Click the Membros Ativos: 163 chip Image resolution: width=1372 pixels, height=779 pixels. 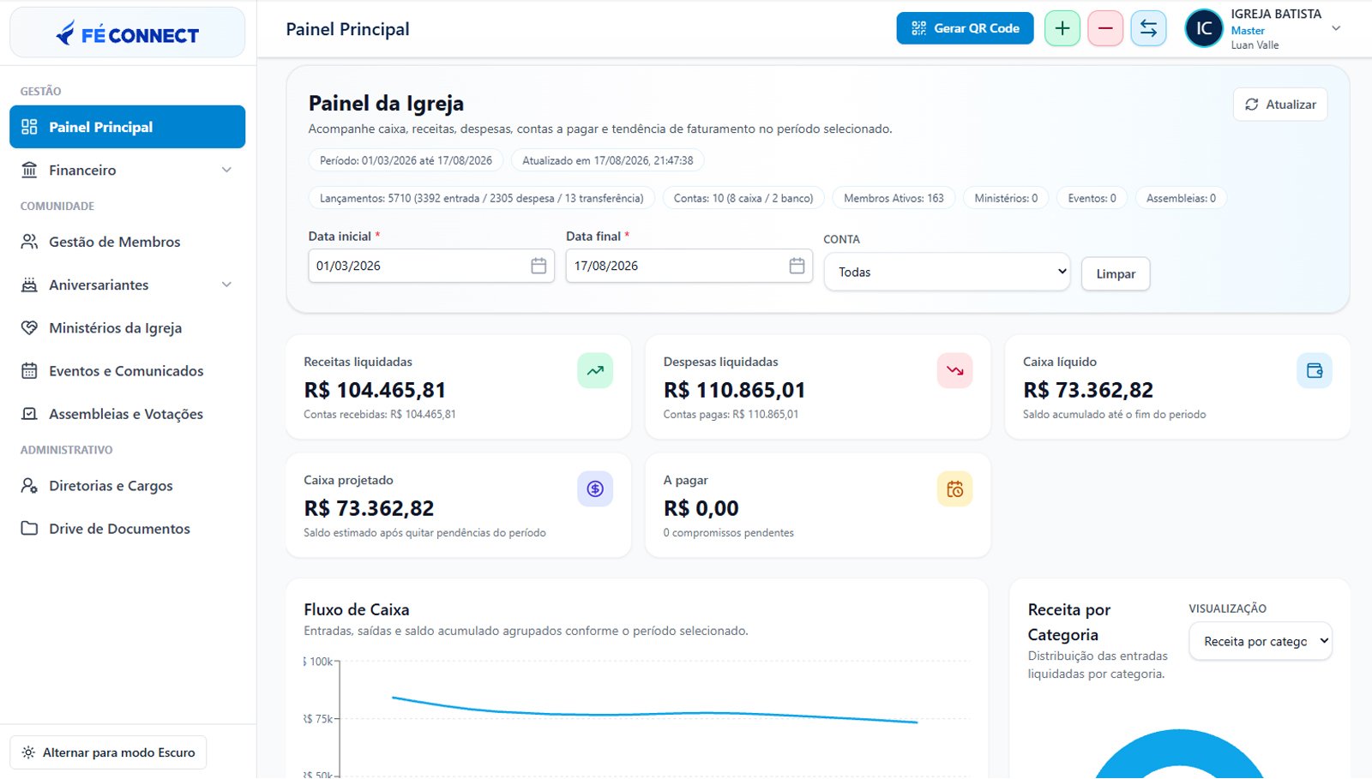894,198
